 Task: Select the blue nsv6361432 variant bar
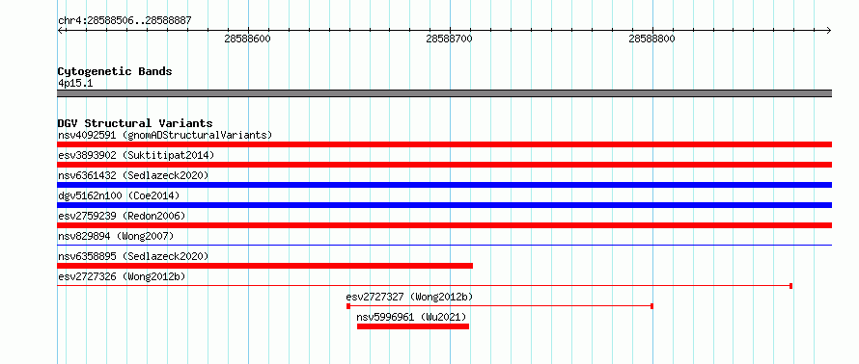pos(444,185)
